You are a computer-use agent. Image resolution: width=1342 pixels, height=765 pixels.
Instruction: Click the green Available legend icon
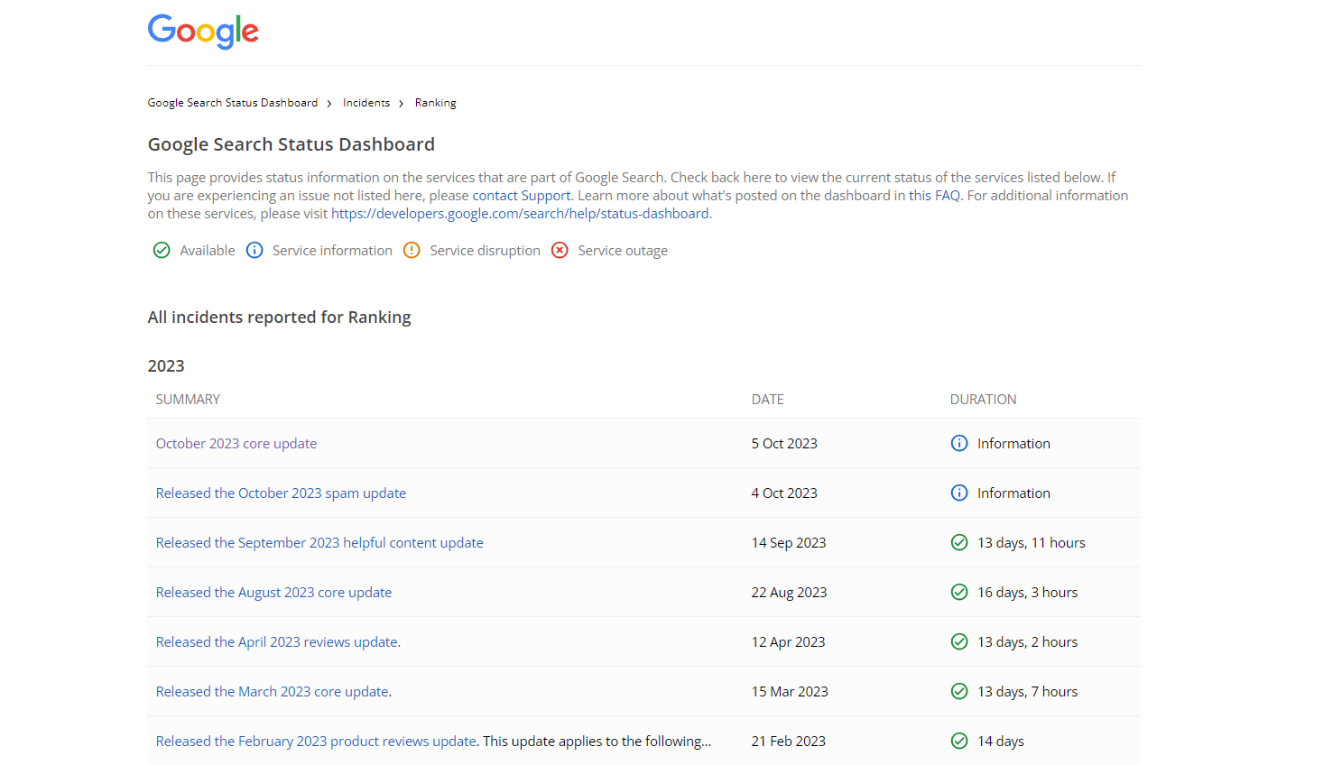tap(162, 251)
